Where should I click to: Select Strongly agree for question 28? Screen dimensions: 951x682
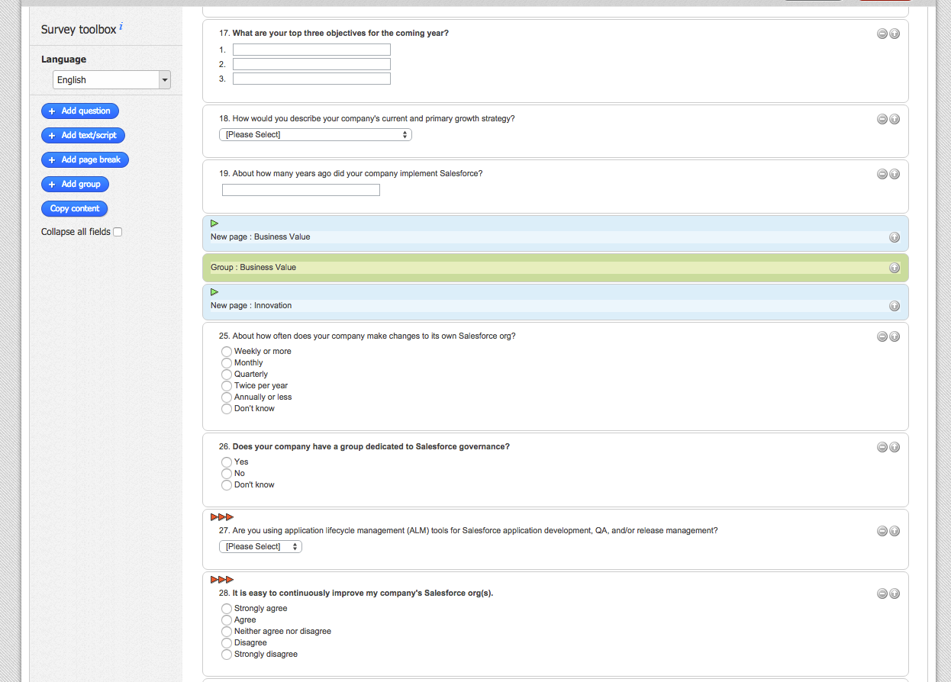click(227, 608)
